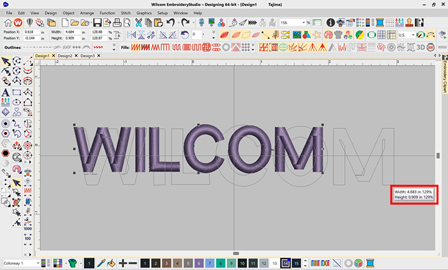Click the Width value field showing 4.684
448x270 pixels.
(72, 32)
